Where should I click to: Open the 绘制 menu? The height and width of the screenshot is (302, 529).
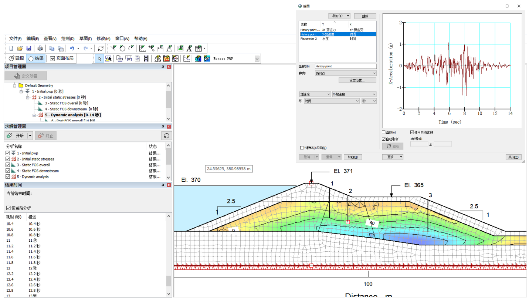(68, 38)
